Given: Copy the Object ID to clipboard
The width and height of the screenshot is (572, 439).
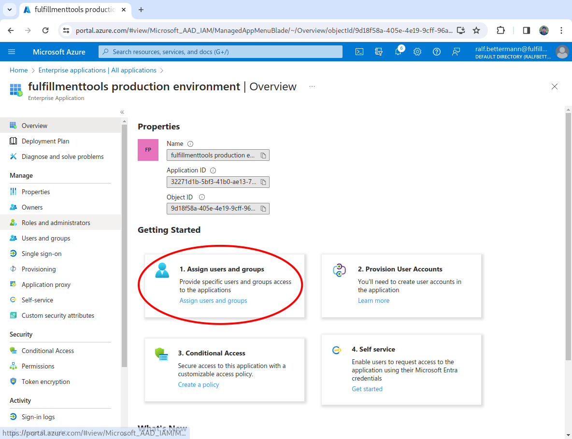Looking at the screenshot, I should pyautogui.click(x=263, y=209).
